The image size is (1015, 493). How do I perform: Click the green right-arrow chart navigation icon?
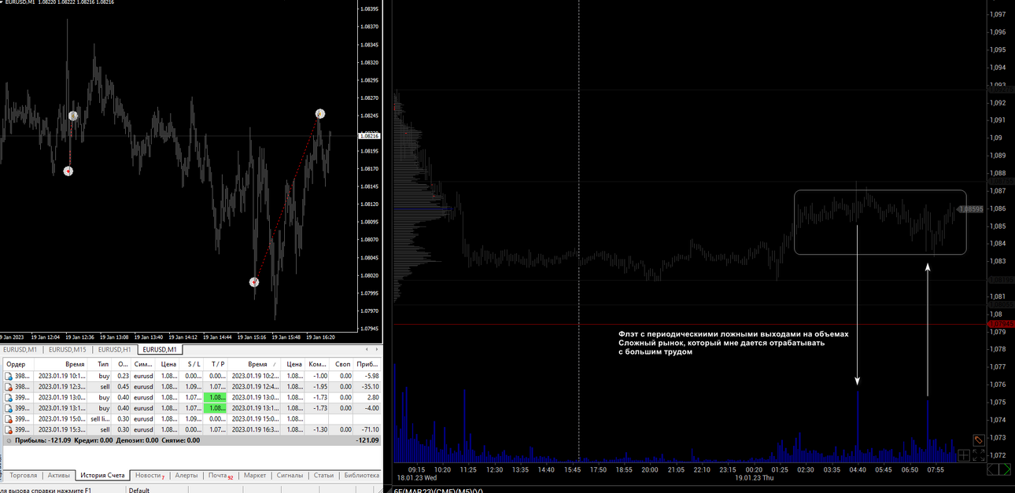(x=1004, y=469)
